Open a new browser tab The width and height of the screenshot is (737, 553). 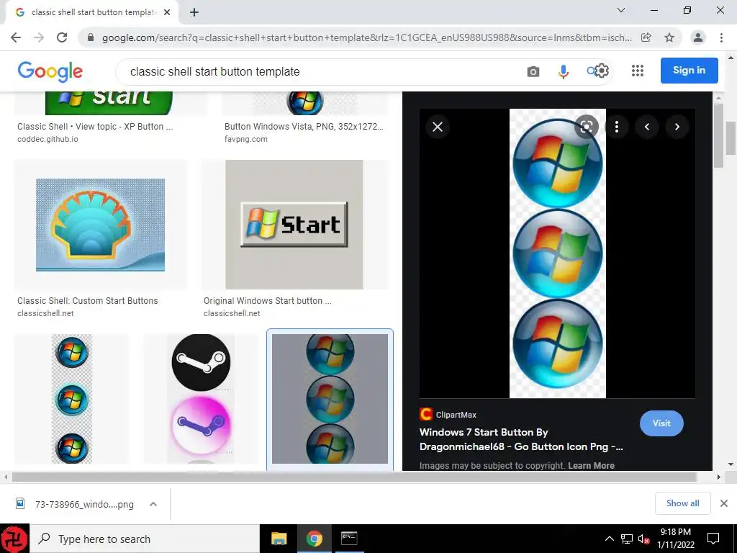pos(194,12)
